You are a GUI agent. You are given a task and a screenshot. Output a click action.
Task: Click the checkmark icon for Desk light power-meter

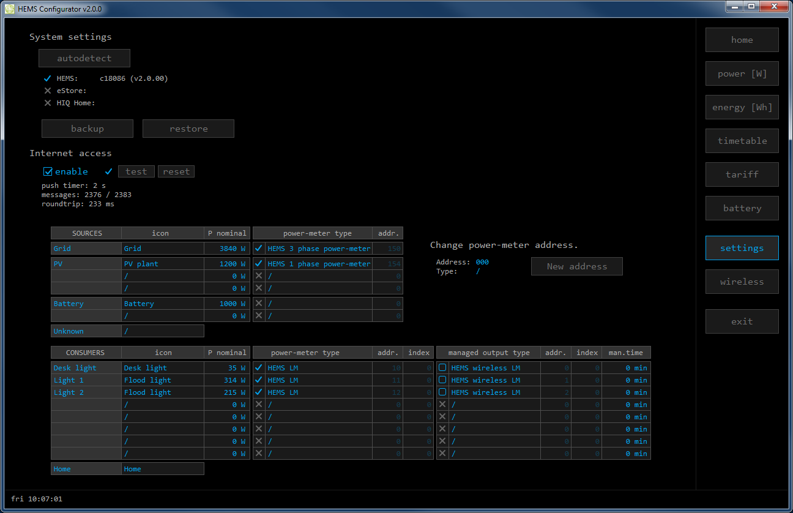coord(259,368)
